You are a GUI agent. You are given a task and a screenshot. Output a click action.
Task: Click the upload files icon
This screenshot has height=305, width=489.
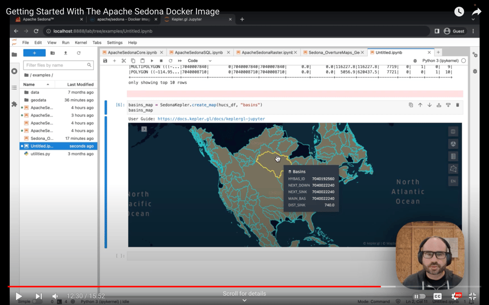[x=65, y=53]
